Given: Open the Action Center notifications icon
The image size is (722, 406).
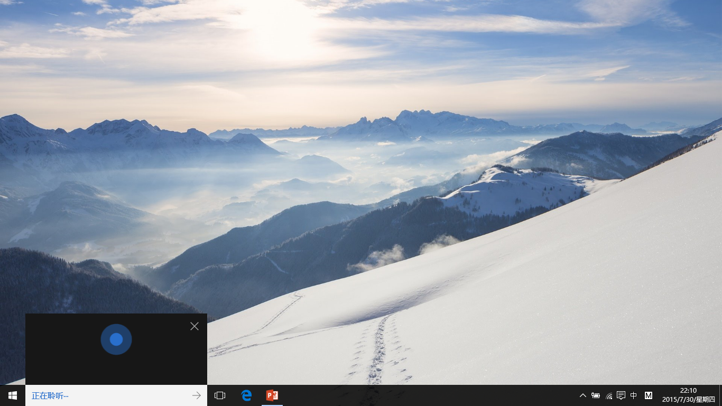Looking at the screenshot, I should pos(621,395).
